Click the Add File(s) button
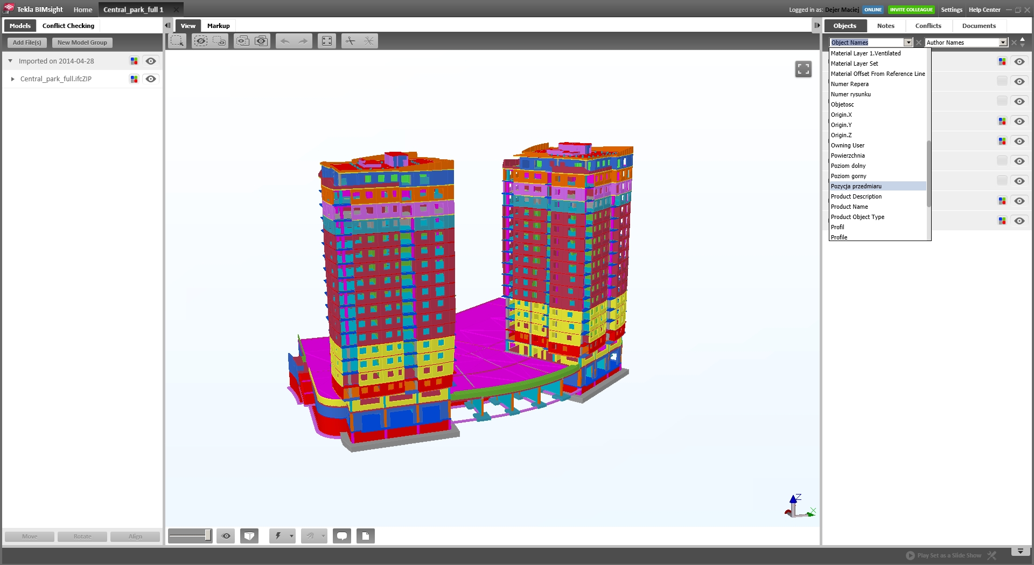1034x565 pixels. [x=27, y=43]
